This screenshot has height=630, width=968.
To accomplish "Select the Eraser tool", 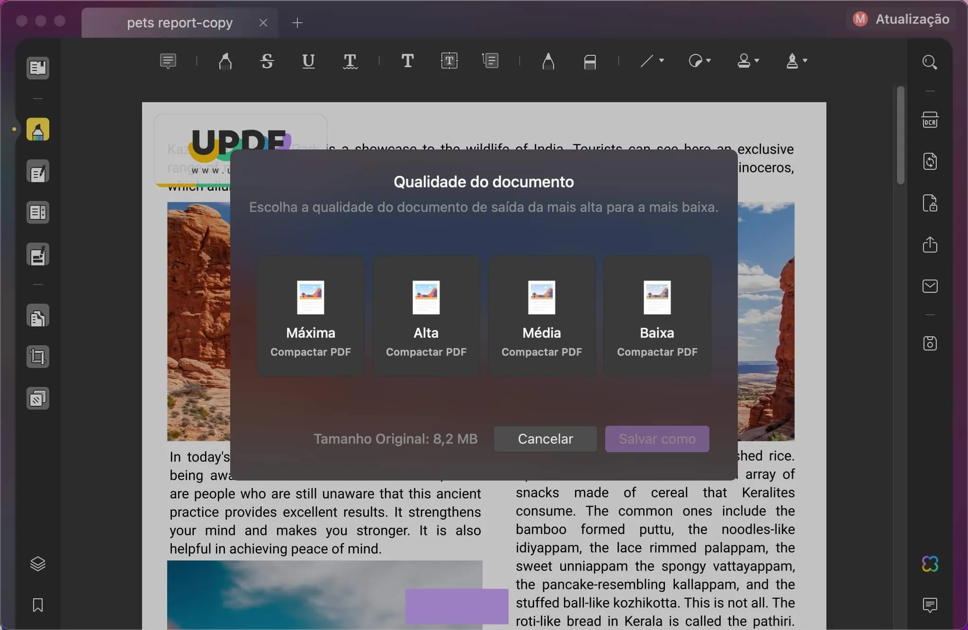I will tap(590, 61).
